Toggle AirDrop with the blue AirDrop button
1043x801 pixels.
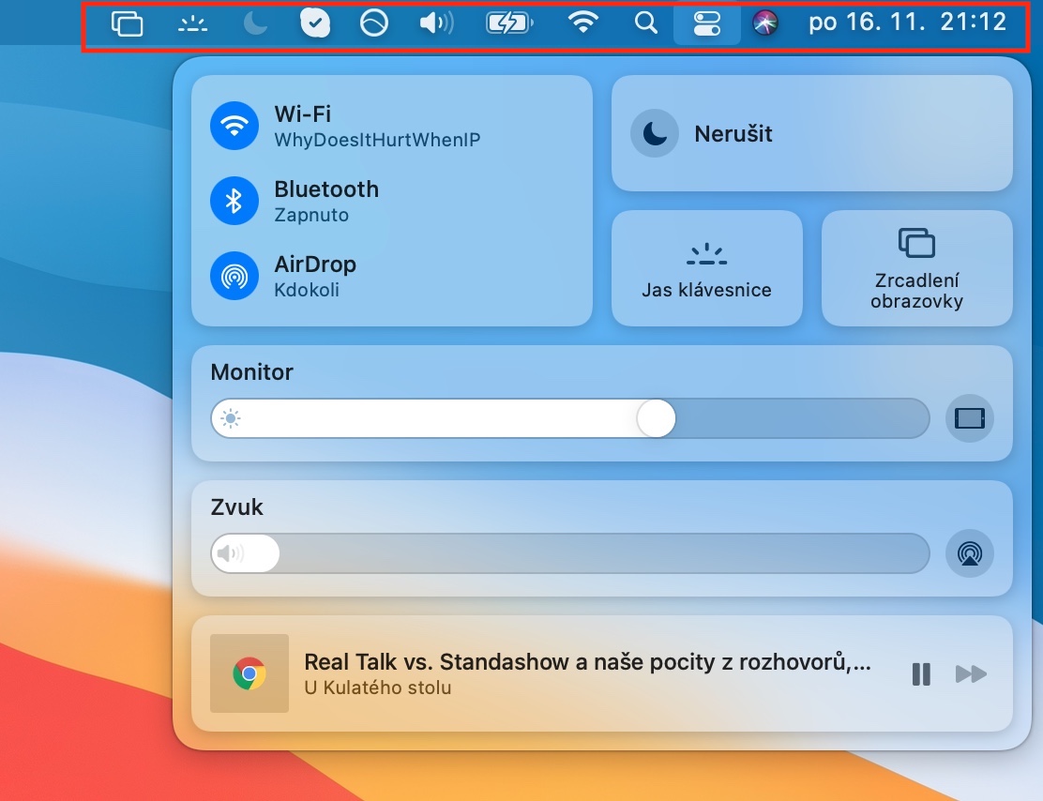click(234, 276)
